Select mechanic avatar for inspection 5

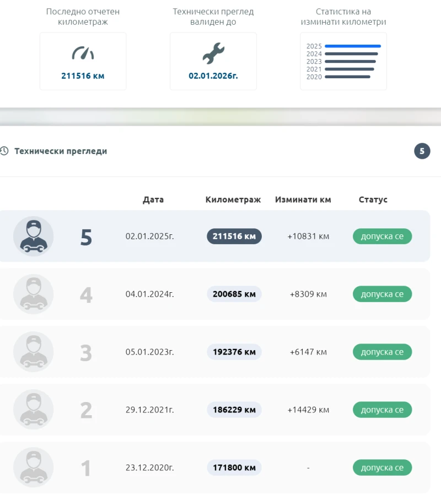(x=33, y=236)
